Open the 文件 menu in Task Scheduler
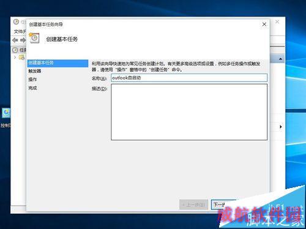The width and height of the screenshot is (306, 229). [20, 31]
